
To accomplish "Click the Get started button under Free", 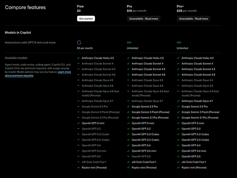I will [x=86, y=19].
